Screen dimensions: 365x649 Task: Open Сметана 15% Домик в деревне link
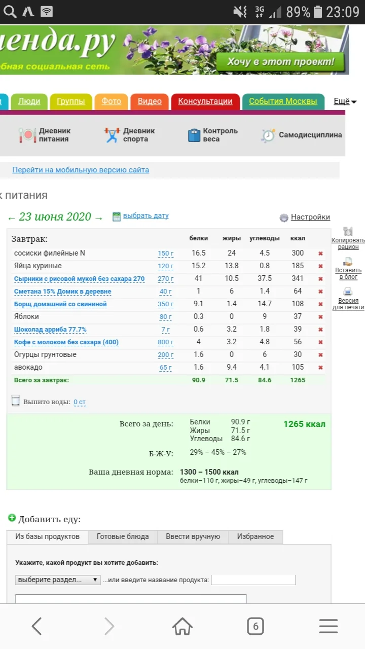pyautogui.click(x=62, y=292)
